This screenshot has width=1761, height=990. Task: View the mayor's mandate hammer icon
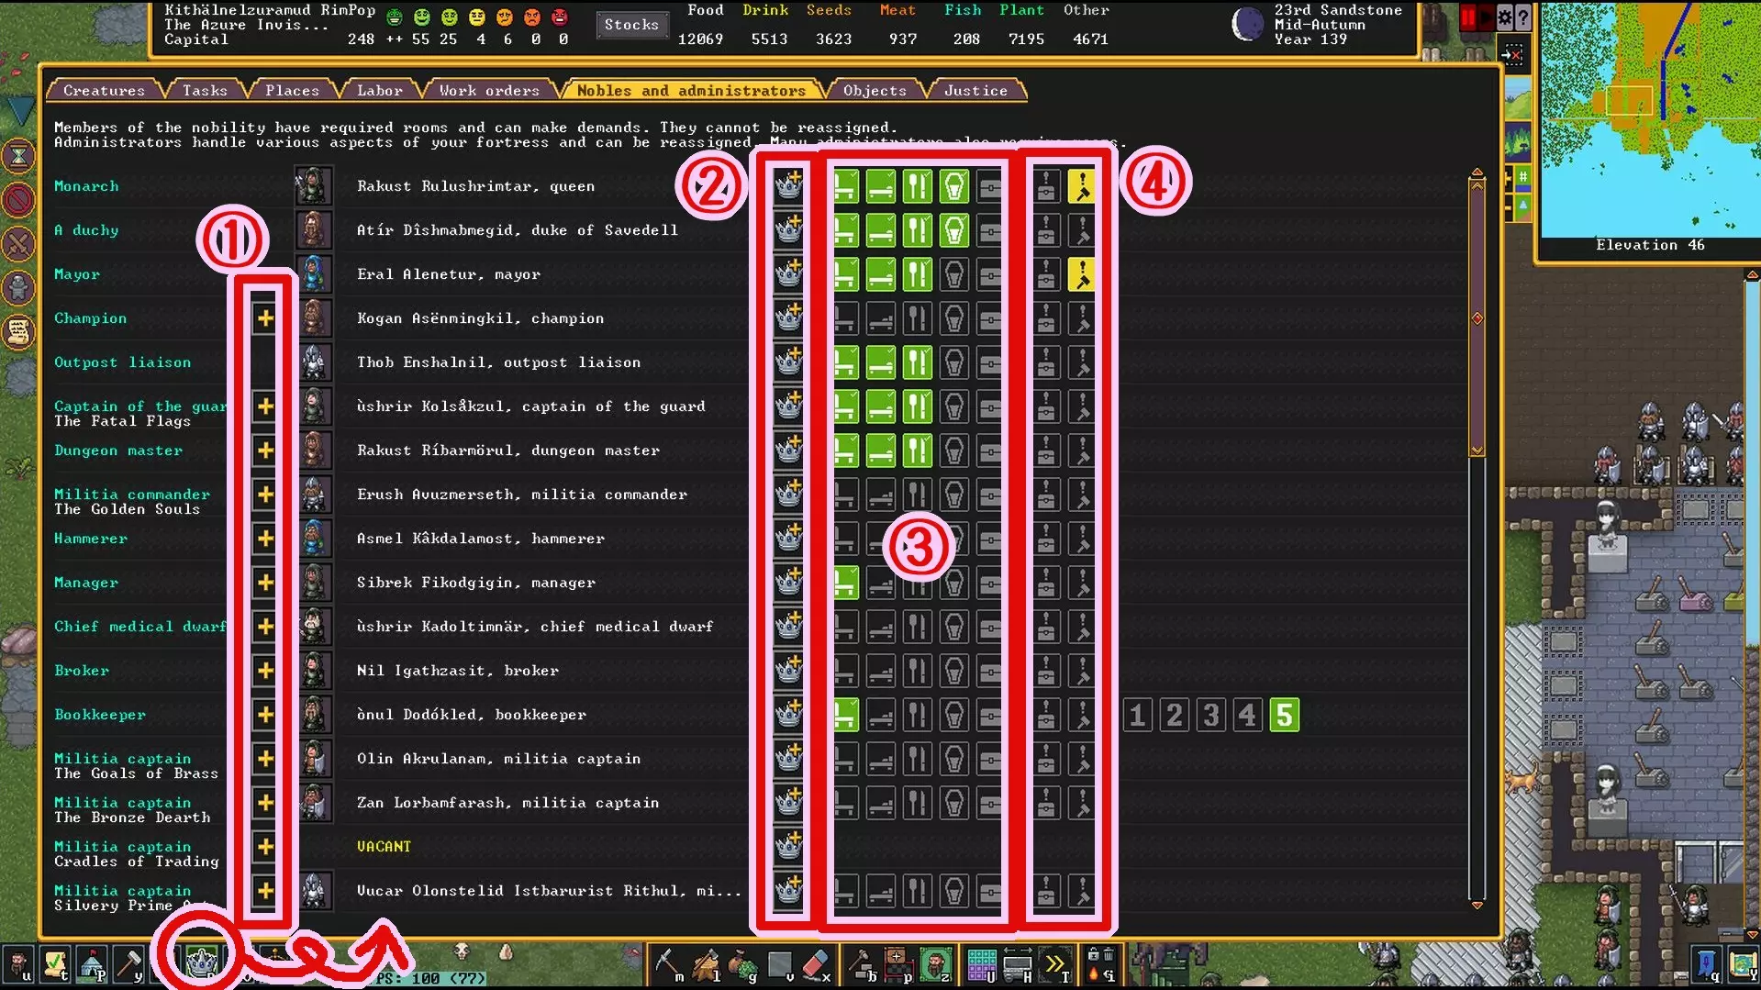point(1082,274)
